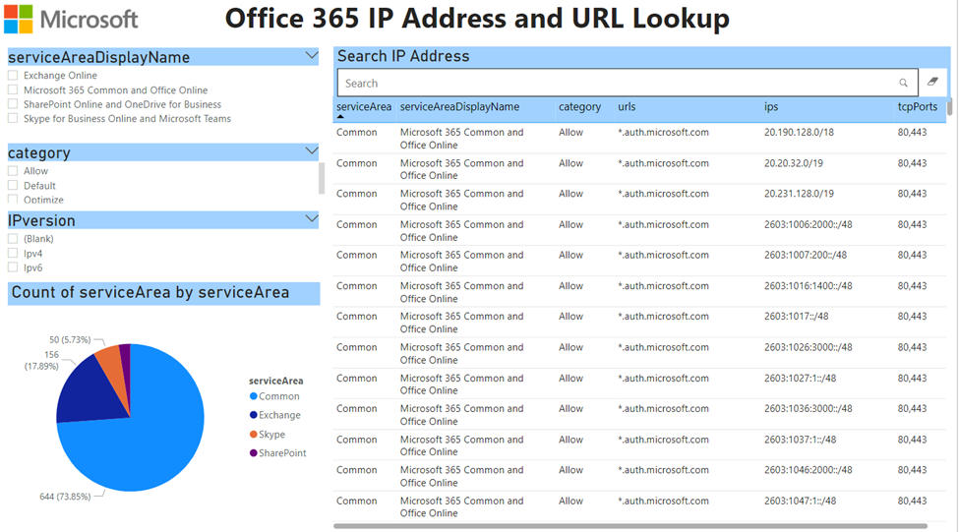Select the Ipv6 checkbox

pos(13,267)
